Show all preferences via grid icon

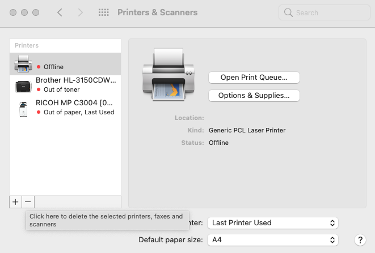[104, 12]
